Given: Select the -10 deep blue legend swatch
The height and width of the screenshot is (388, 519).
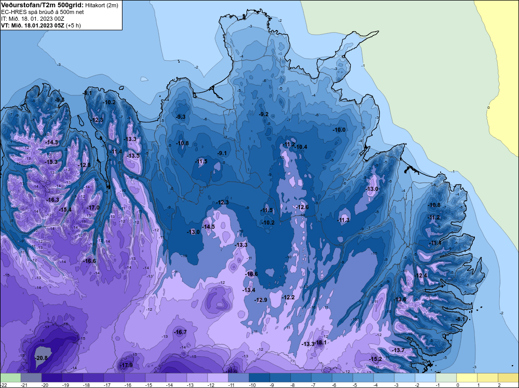Looking at the screenshot, I should (259, 378).
